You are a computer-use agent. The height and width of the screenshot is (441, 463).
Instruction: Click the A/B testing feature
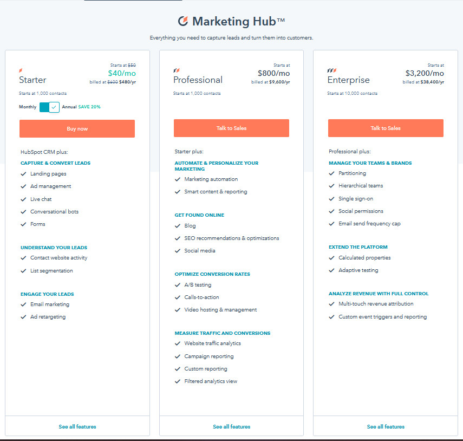(198, 285)
